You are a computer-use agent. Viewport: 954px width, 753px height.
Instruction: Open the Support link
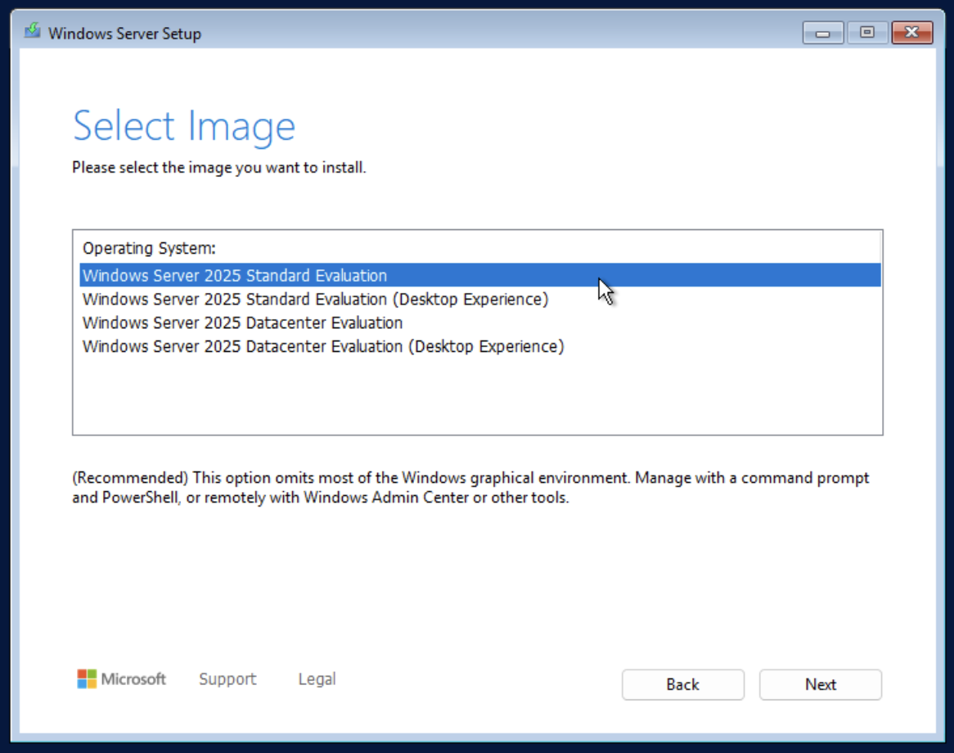(x=227, y=679)
